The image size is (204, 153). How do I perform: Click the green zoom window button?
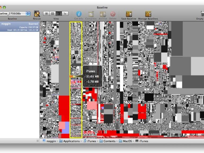(5, 7)
